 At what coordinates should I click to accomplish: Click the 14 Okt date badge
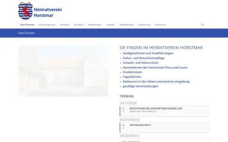[123, 110]
